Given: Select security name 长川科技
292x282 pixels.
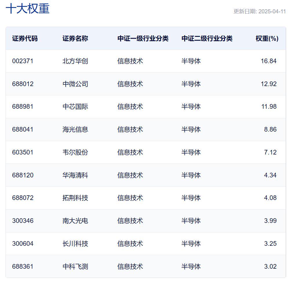Looking at the screenshot, I should pyautogui.click(x=75, y=244).
